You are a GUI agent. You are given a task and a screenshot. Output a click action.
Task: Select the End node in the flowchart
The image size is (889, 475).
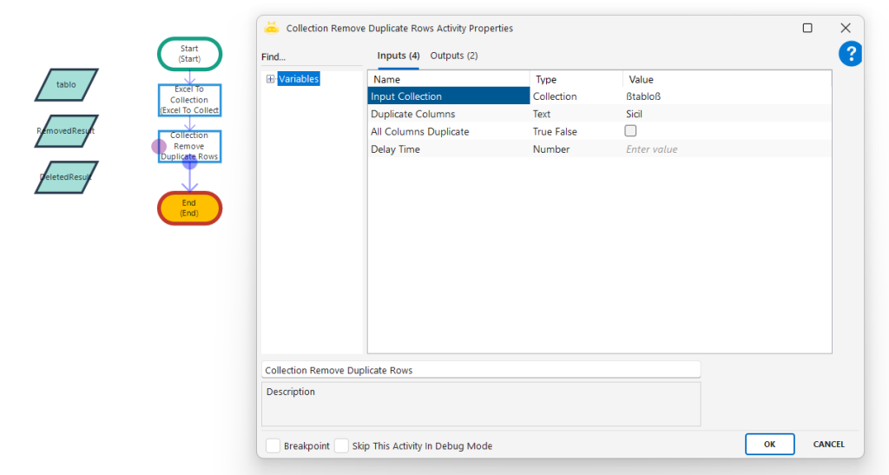(189, 208)
